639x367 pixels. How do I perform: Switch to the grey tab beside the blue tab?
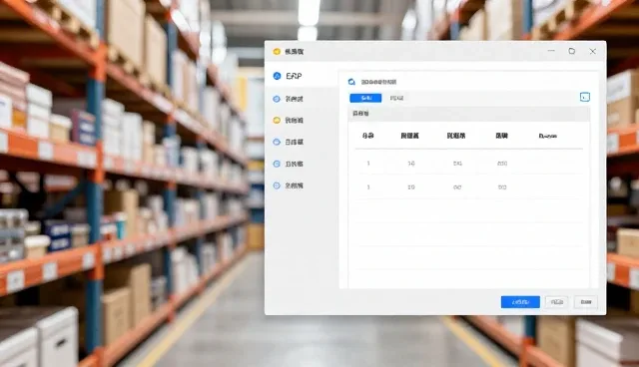[396, 98]
